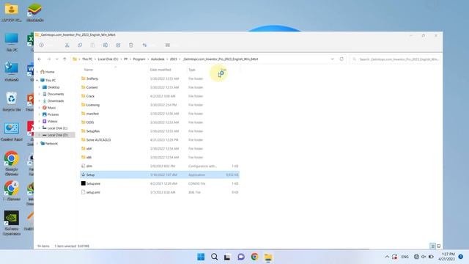Open the New item toolbar button
Viewport: 469px width, 264px height.
(x=41, y=45)
